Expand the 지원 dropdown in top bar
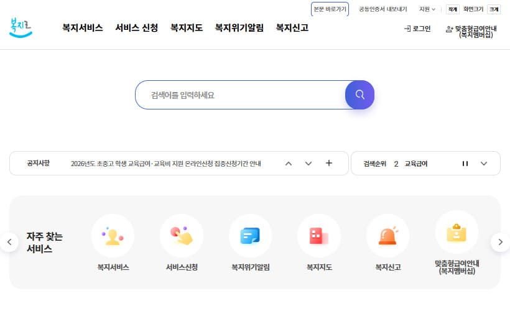This screenshot has height=311, width=510. coord(428,9)
